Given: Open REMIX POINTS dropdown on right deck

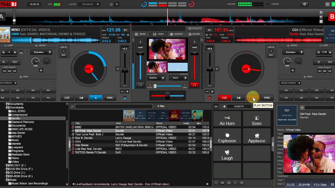Looking at the screenshot, I should (x=291, y=83).
